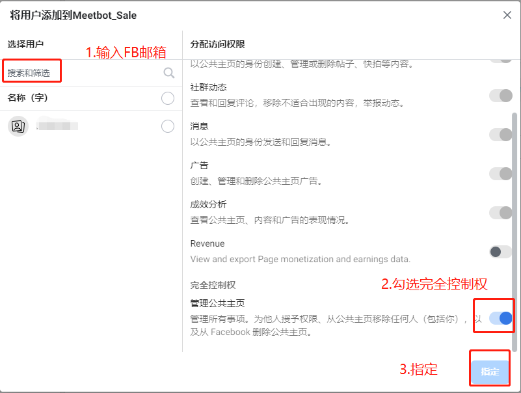
Task: Click 'View and export Page monetization' description
Action: pos(301,259)
